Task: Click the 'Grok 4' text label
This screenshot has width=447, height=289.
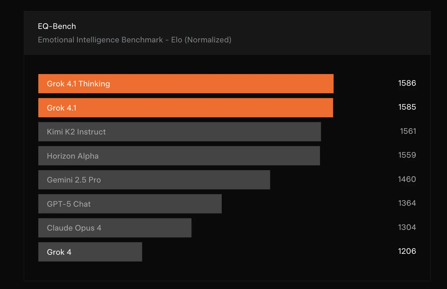Action: (x=59, y=252)
